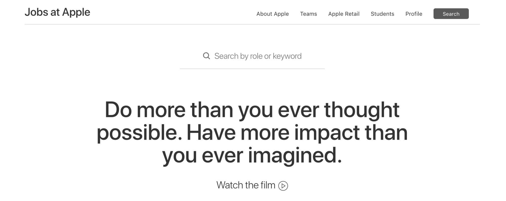Image resolution: width=506 pixels, height=201 pixels.
Task: Select the magnifying glass icon in the search bar
Action: coord(207,56)
